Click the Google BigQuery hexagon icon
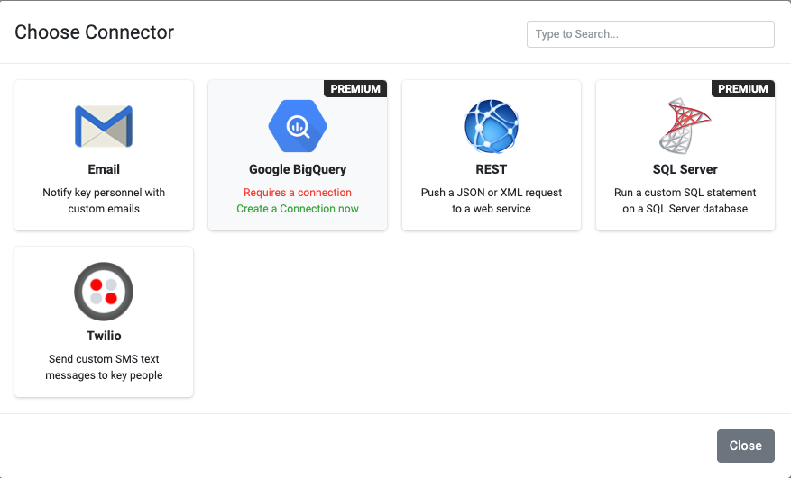 click(298, 126)
